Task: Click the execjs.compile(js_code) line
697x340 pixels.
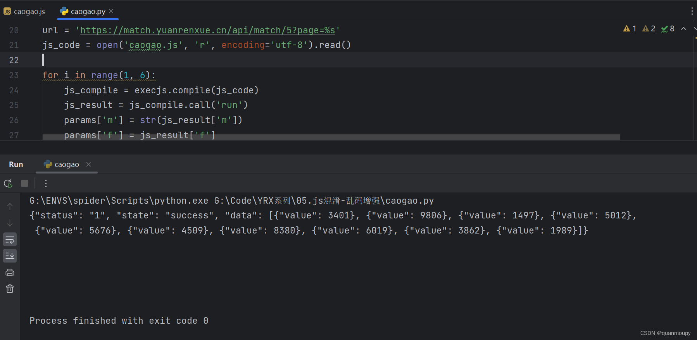Action: pyautogui.click(x=161, y=90)
